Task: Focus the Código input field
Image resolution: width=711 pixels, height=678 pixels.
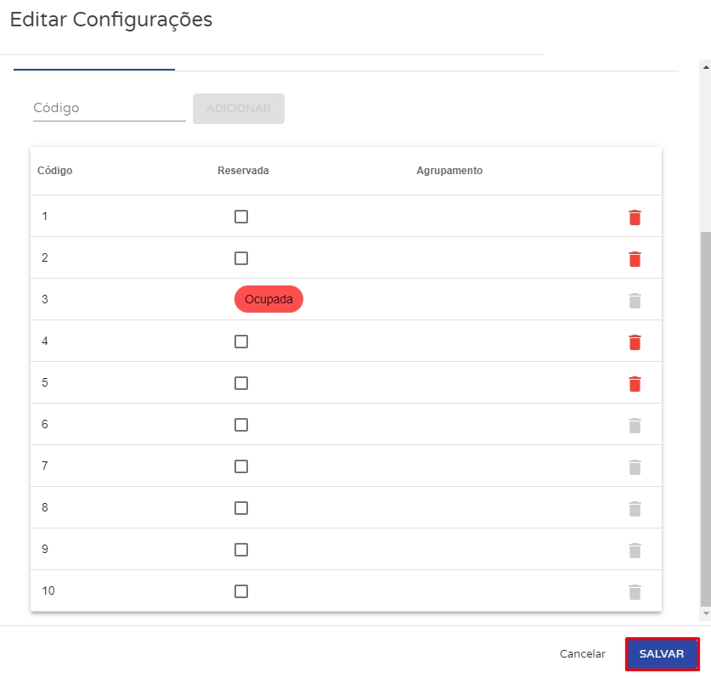Action: click(x=109, y=109)
